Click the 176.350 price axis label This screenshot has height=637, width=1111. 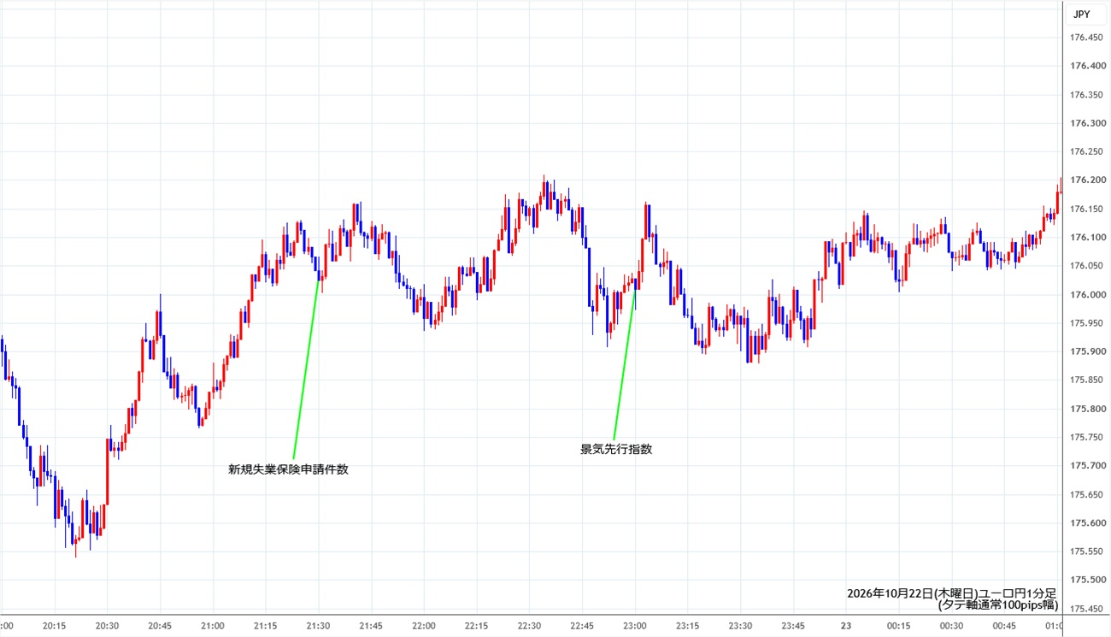click(1086, 95)
